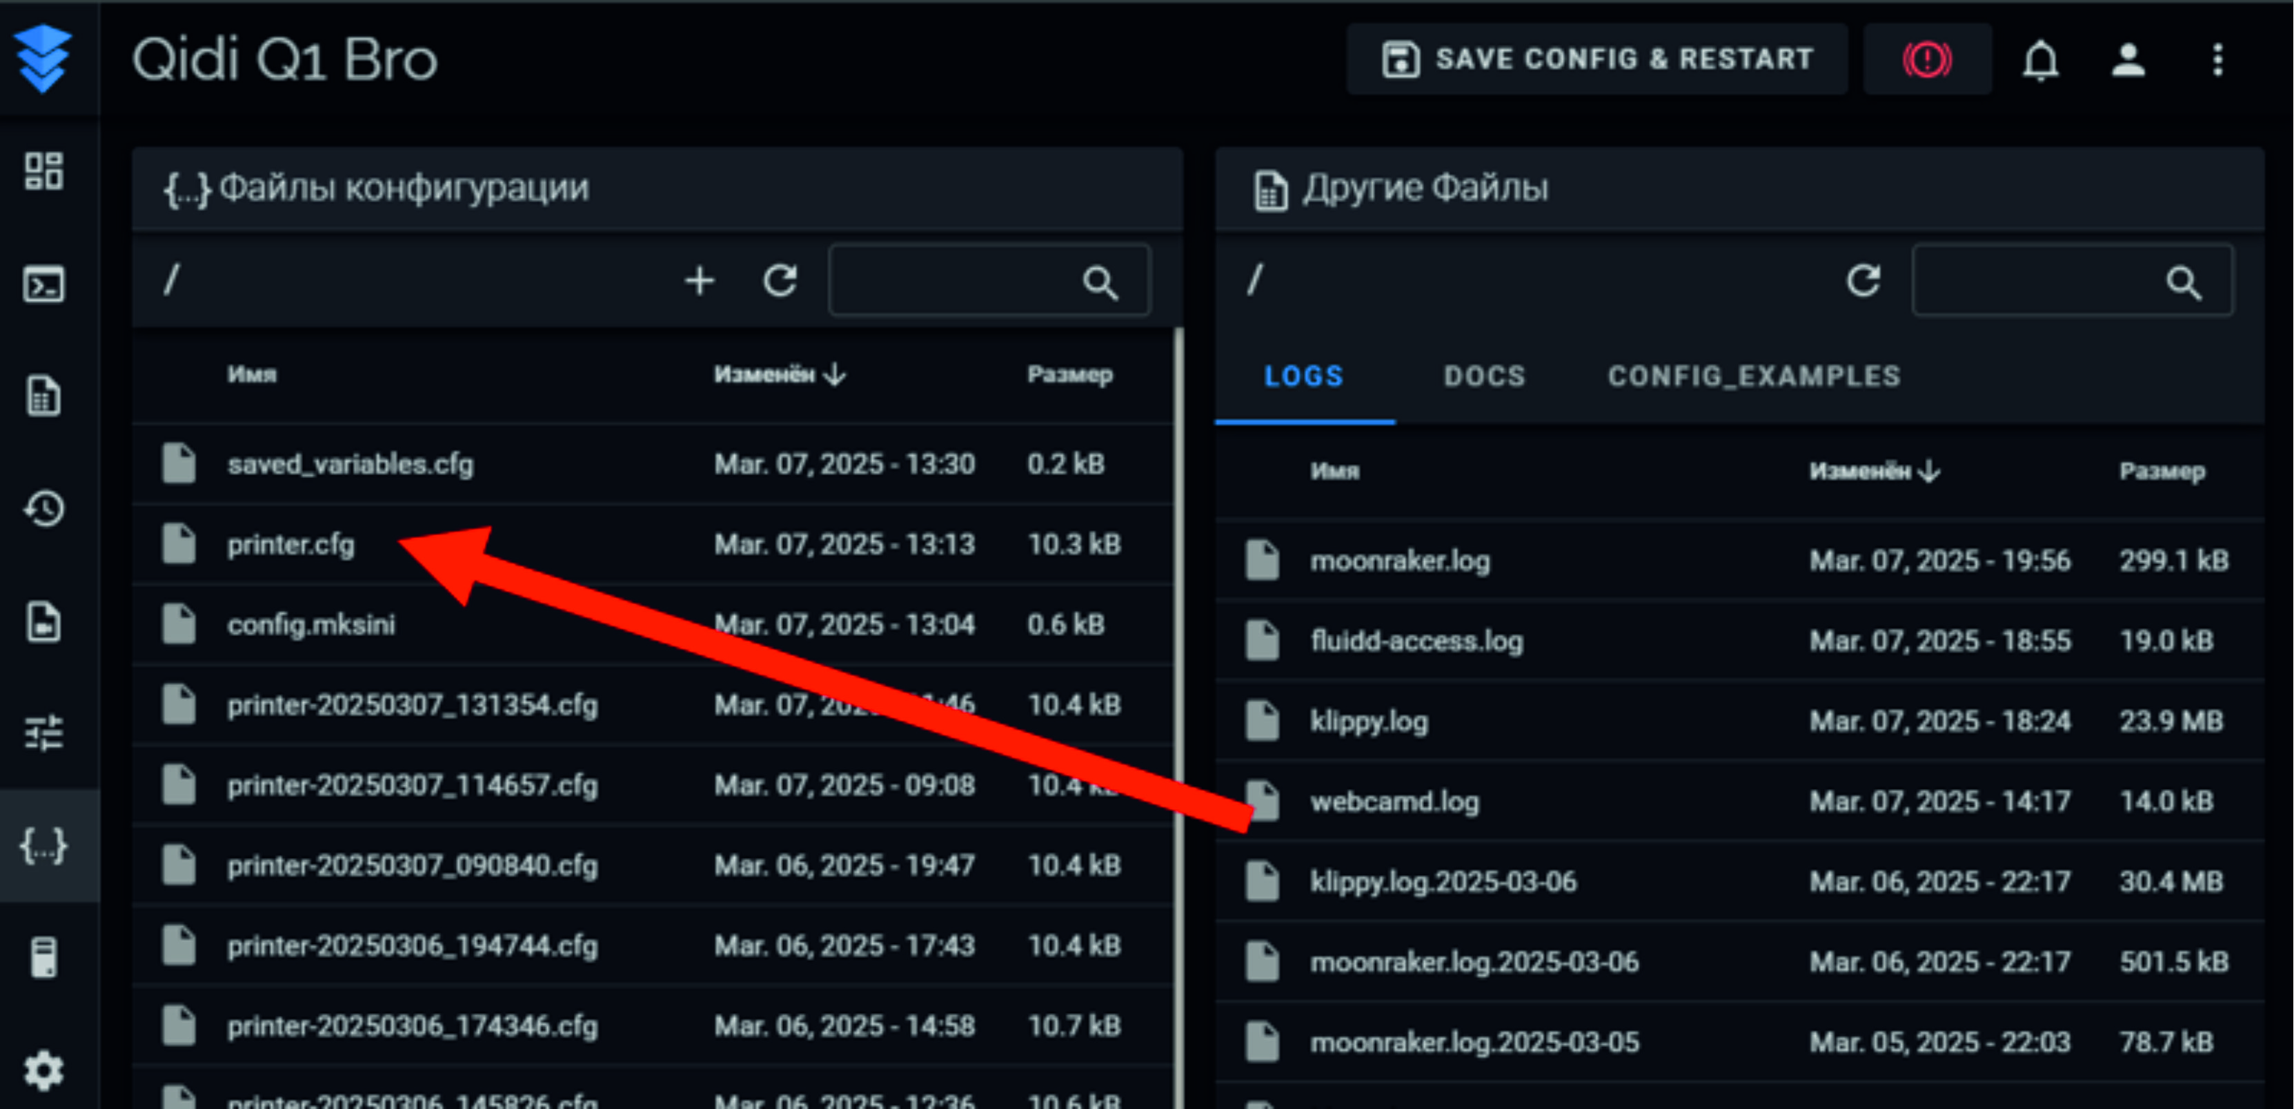Click the configuration files list scrollbar
2294x1109 pixels.
[x=1178, y=717]
